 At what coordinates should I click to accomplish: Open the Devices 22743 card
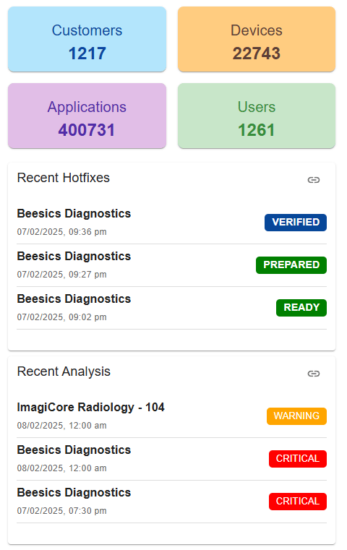pyautogui.click(x=257, y=39)
